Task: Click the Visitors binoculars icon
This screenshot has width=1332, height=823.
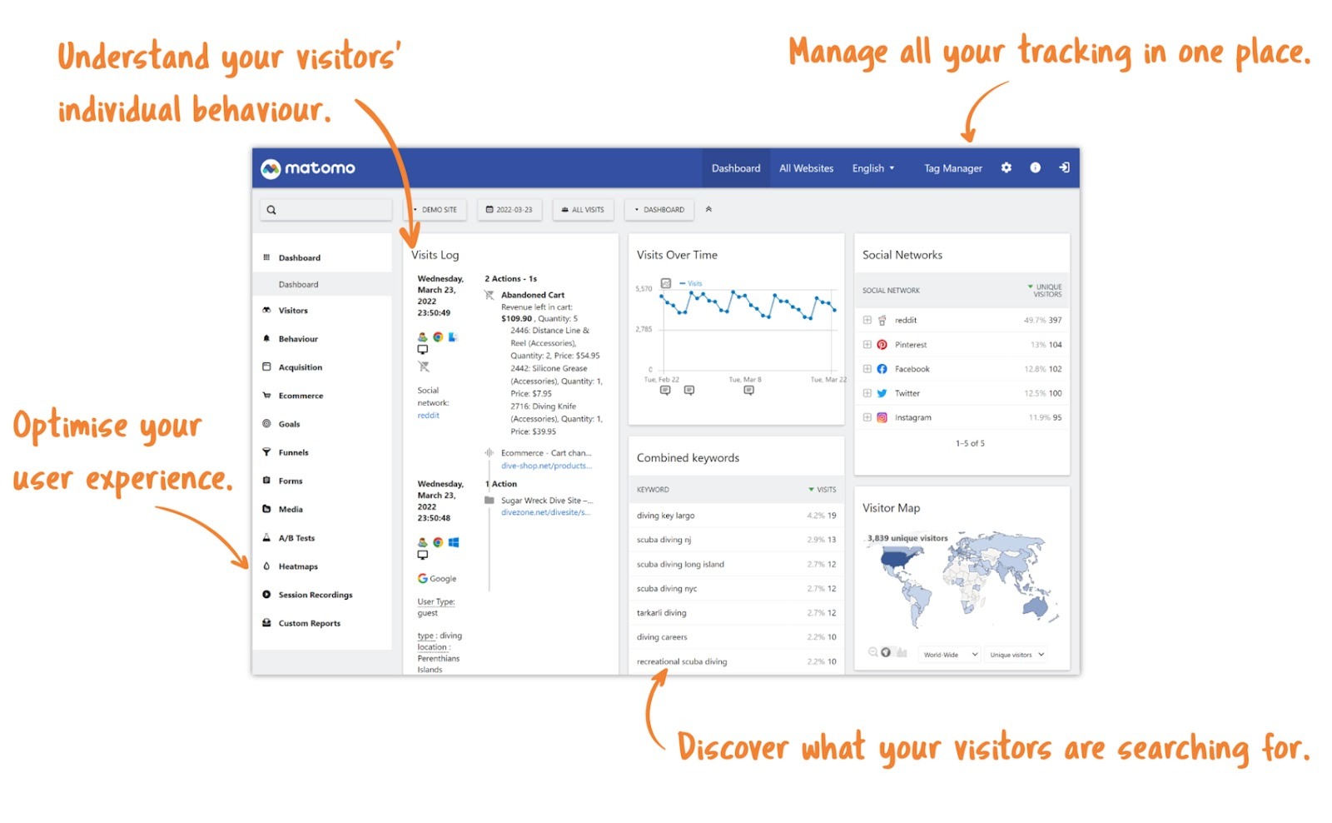Action: point(266,310)
